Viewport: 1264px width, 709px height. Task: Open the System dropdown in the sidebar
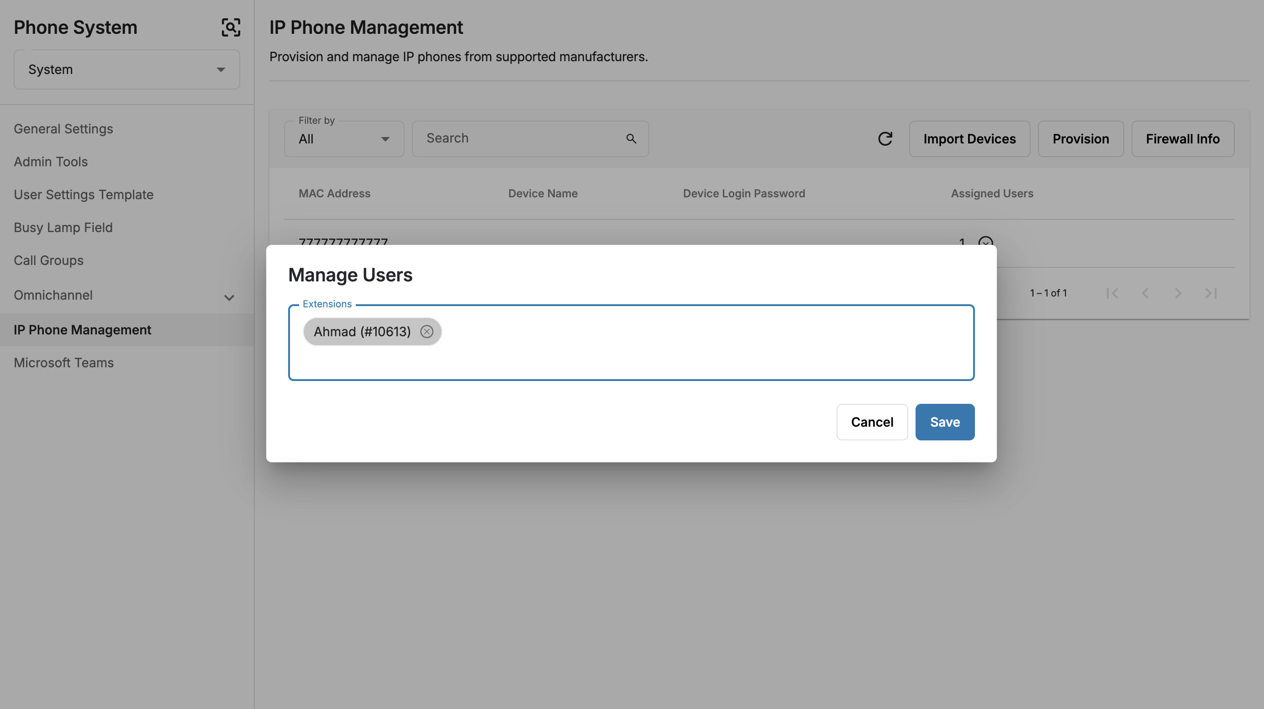(126, 69)
